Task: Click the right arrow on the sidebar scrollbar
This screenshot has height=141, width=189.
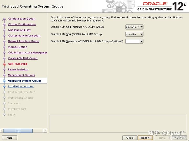Action: coord(45,131)
